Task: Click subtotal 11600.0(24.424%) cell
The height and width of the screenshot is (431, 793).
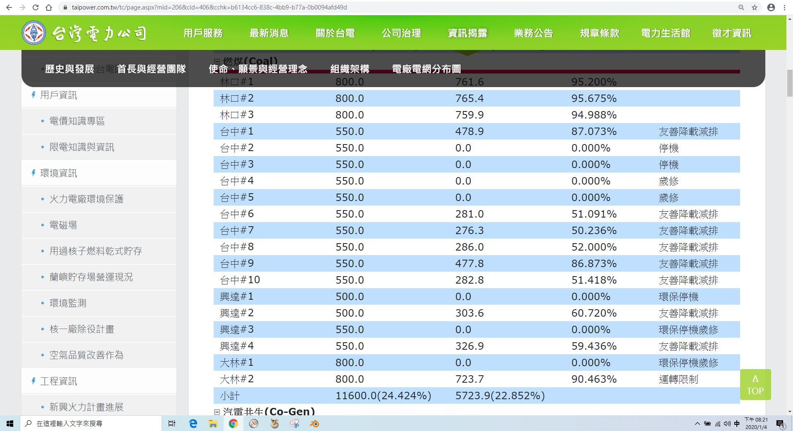Action: [383, 395]
